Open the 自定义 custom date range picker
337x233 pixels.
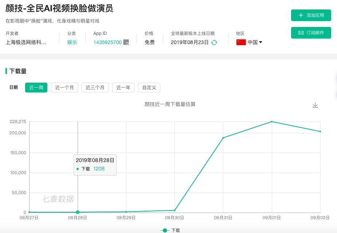point(149,87)
